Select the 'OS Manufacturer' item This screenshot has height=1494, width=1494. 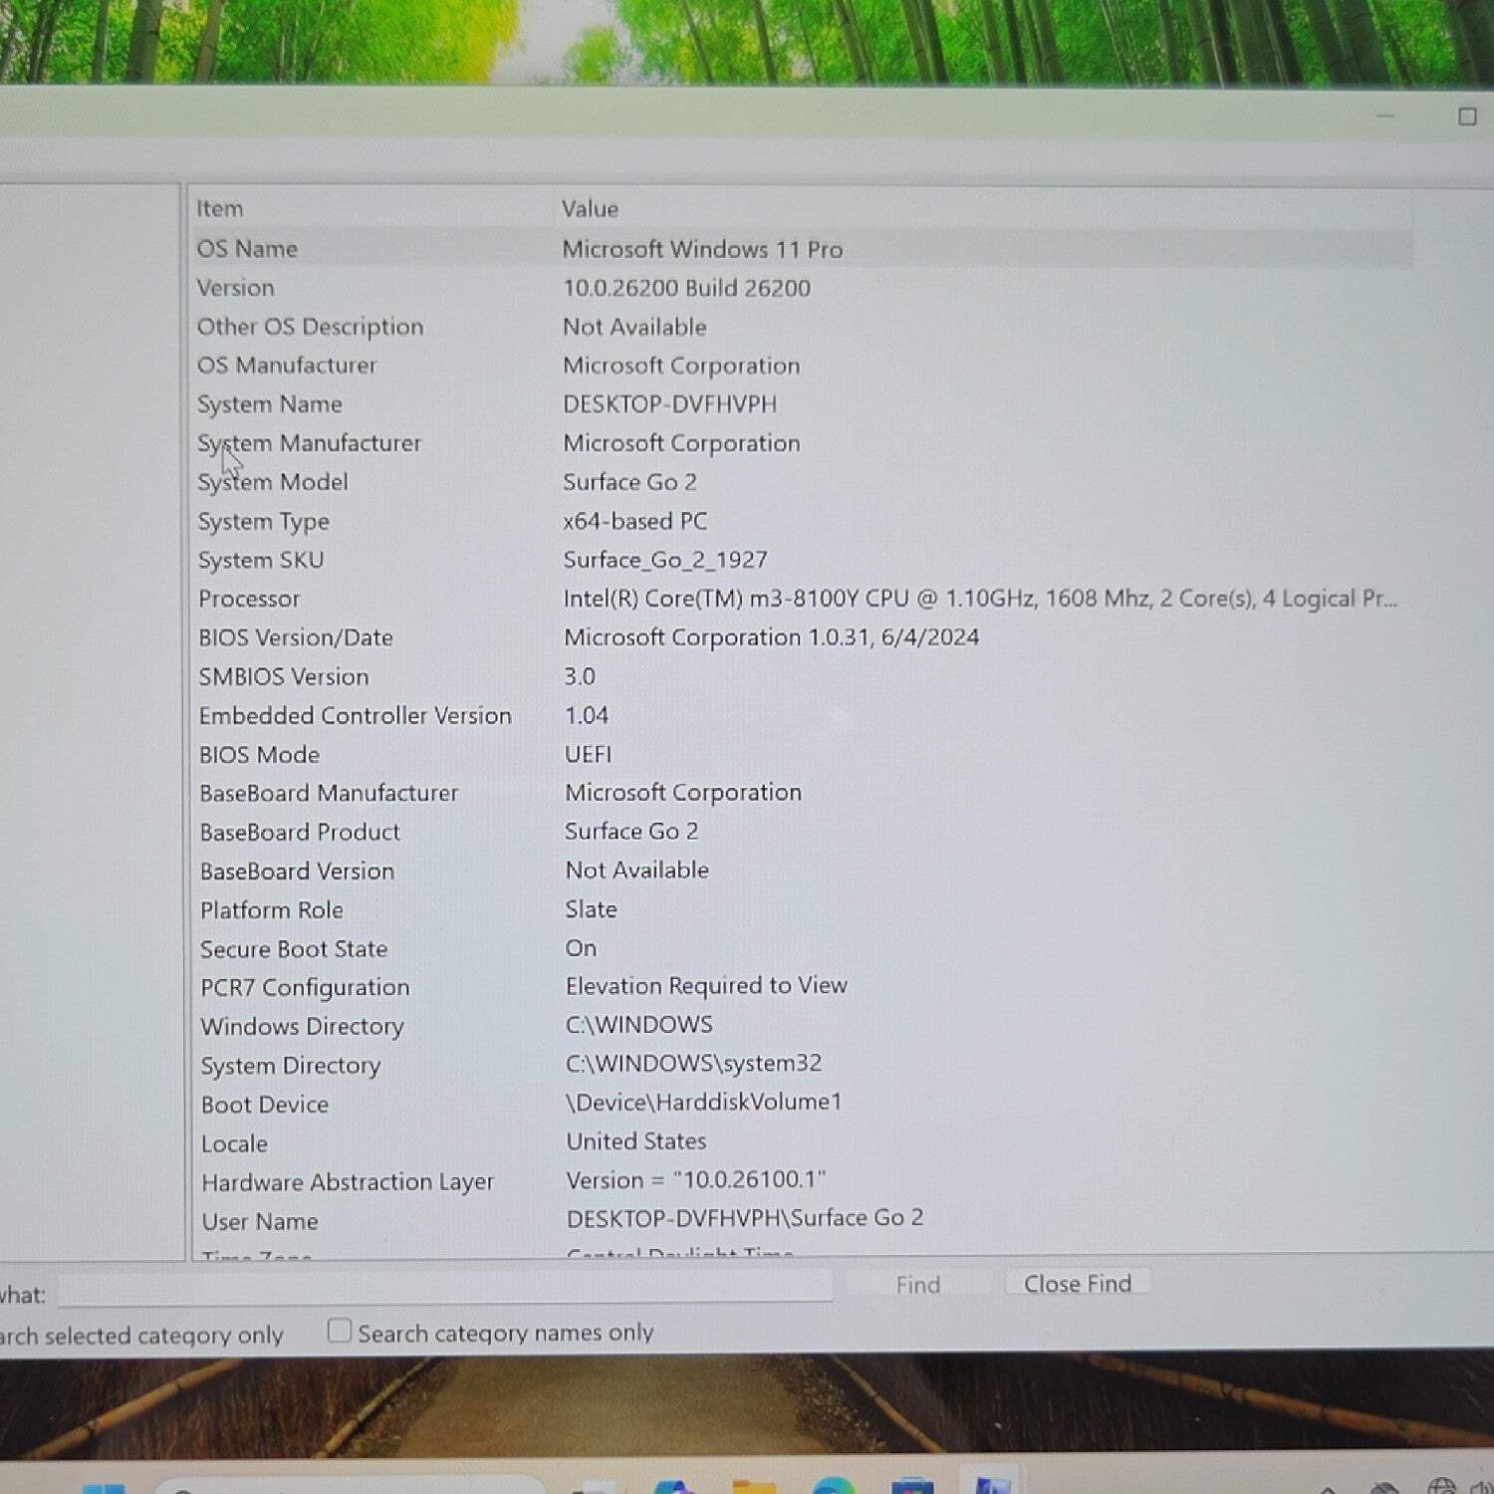(287, 366)
